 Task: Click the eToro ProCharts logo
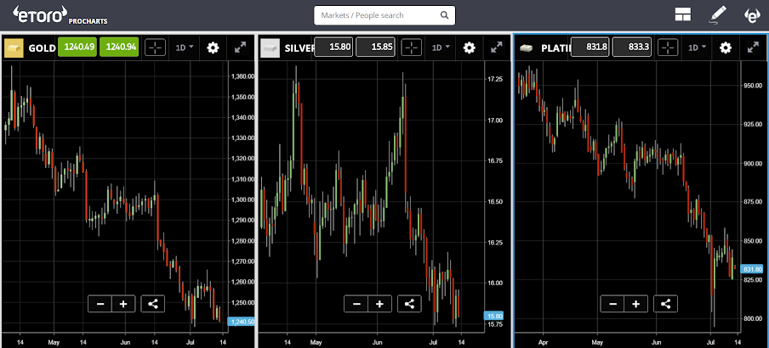coord(60,15)
